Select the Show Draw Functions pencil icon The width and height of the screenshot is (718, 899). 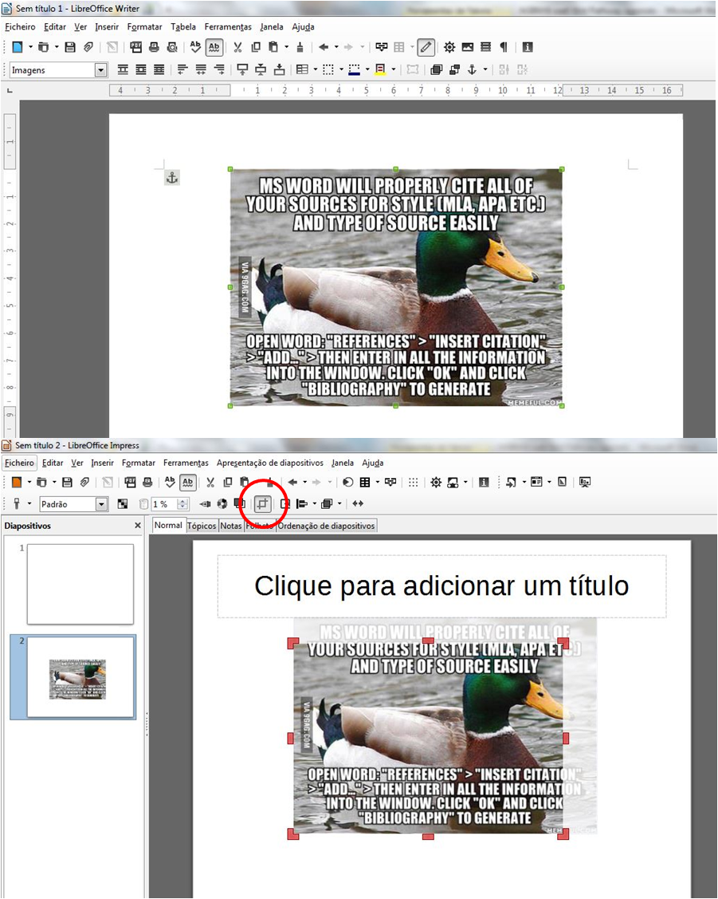coord(426,47)
